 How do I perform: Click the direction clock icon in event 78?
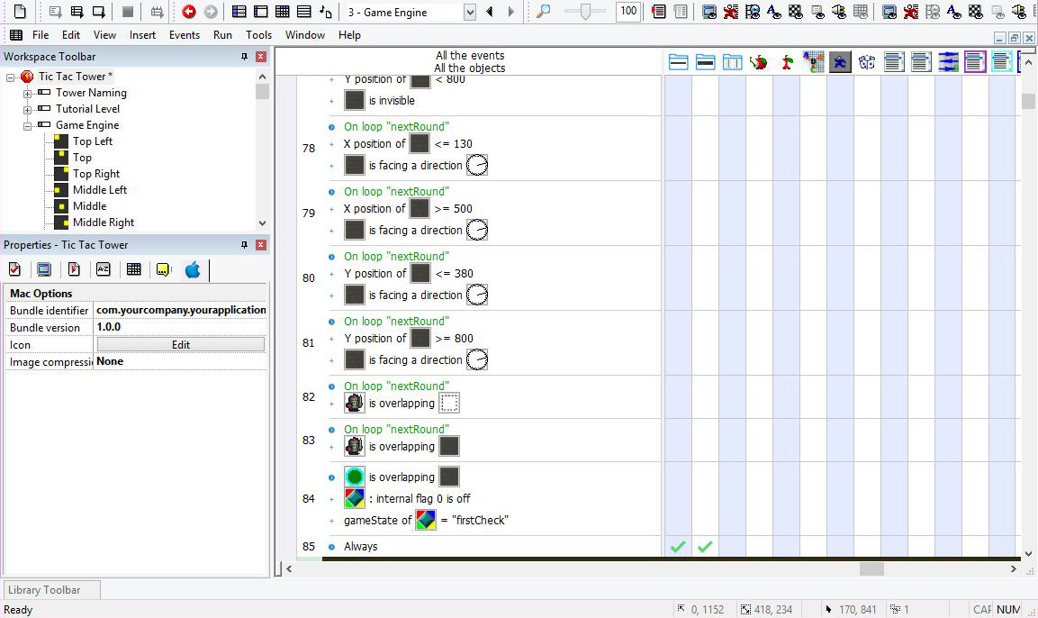pos(477,165)
